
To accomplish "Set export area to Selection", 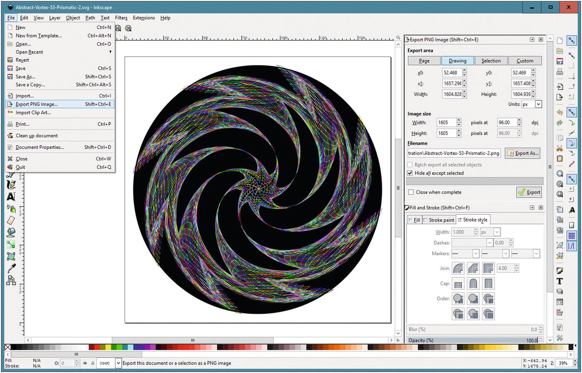I will pos(491,61).
